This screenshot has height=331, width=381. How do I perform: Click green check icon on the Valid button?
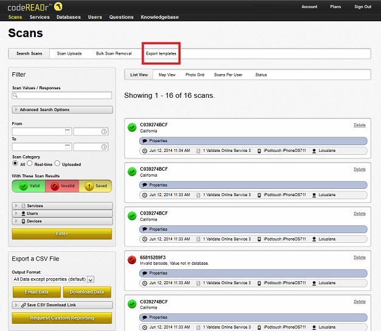click(x=23, y=186)
